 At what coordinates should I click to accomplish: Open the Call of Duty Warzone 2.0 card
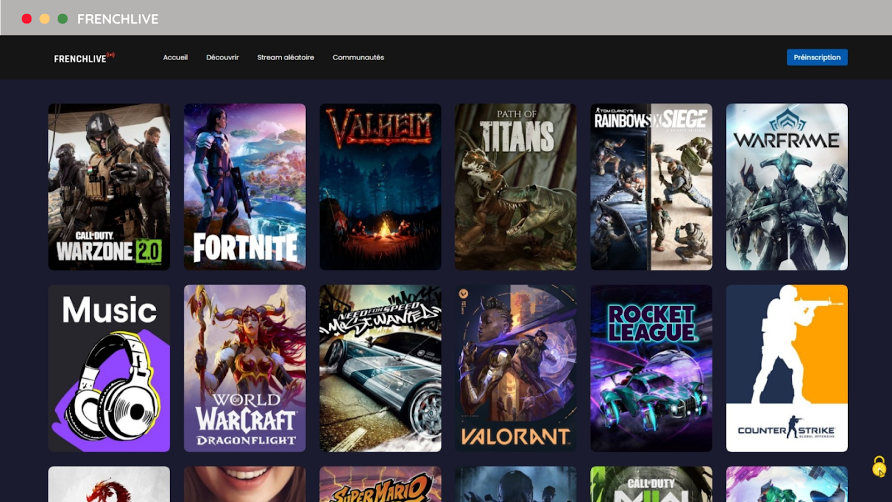(x=109, y=187)
